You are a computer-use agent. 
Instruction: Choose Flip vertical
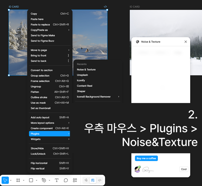tap(50, 168)
